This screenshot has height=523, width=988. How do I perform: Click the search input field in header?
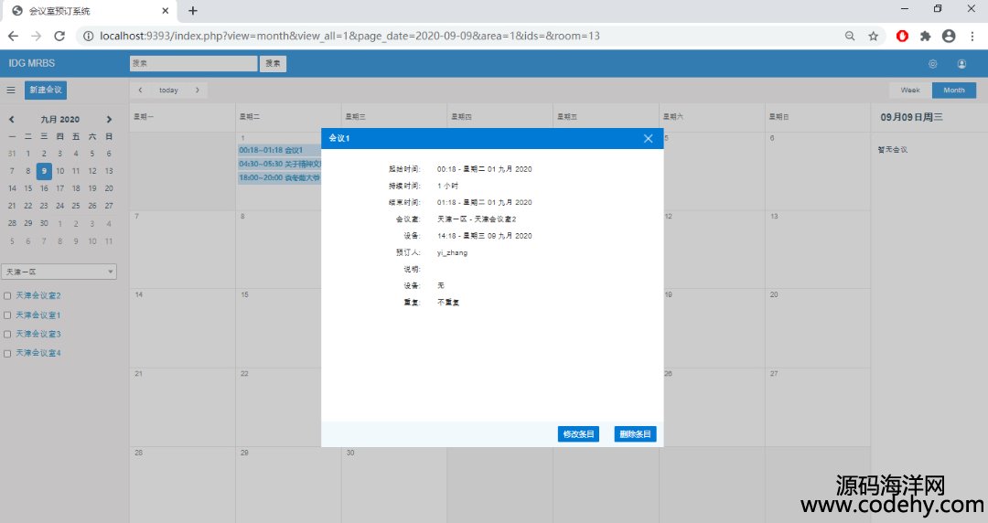(193, 64)
